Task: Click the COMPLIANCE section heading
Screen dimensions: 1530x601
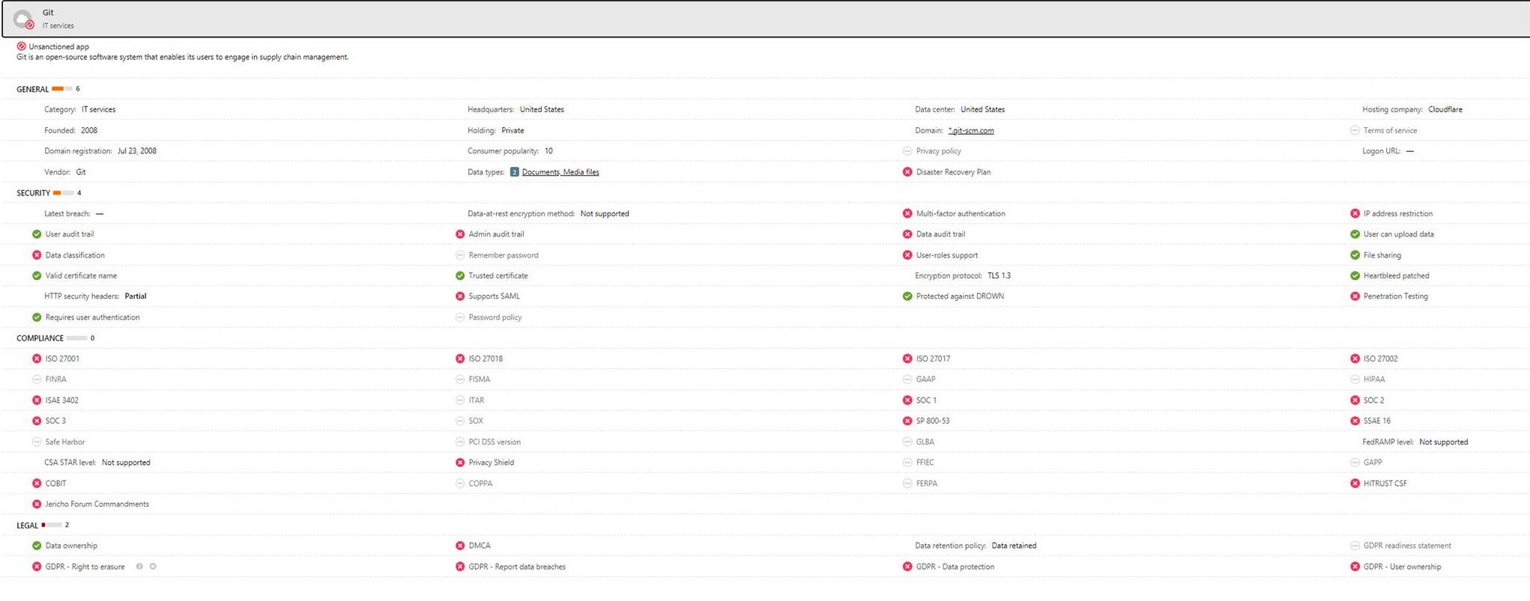Action: coord(40,338)
